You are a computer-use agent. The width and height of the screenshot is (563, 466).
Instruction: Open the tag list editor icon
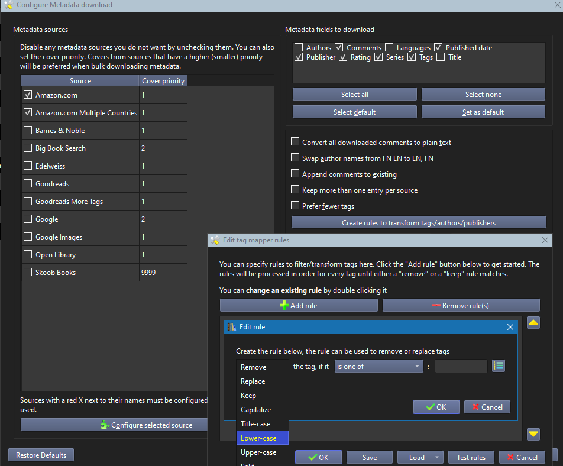pos(499,366)
